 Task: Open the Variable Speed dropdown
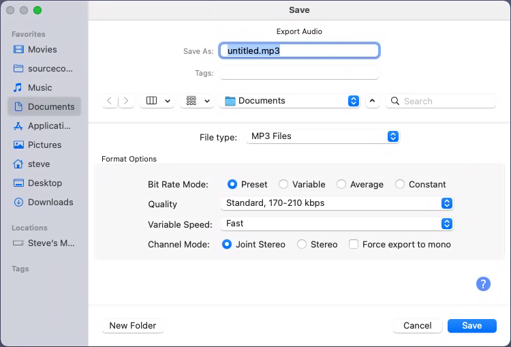click(338, 224)
